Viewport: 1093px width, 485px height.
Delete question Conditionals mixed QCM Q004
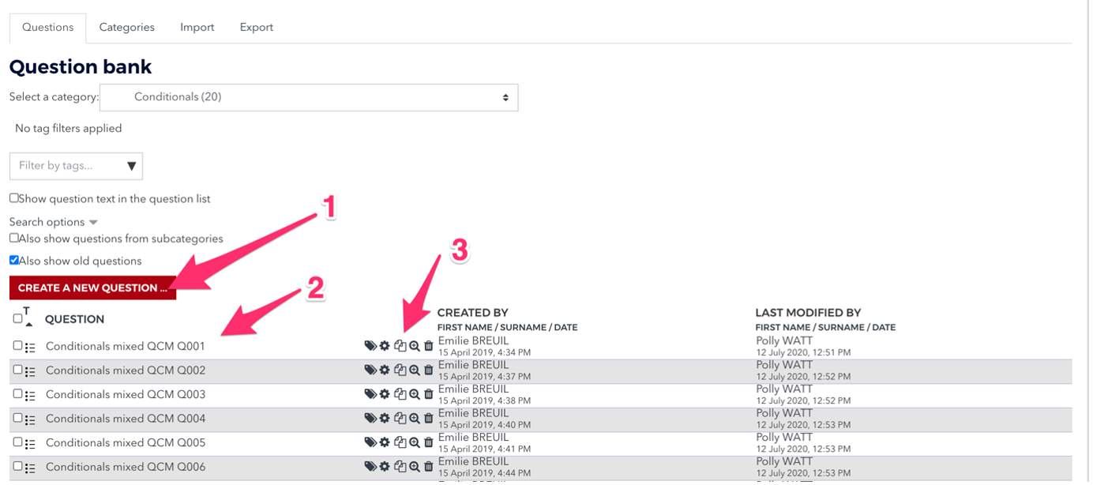pyautogui.click(x=428, y=419)
